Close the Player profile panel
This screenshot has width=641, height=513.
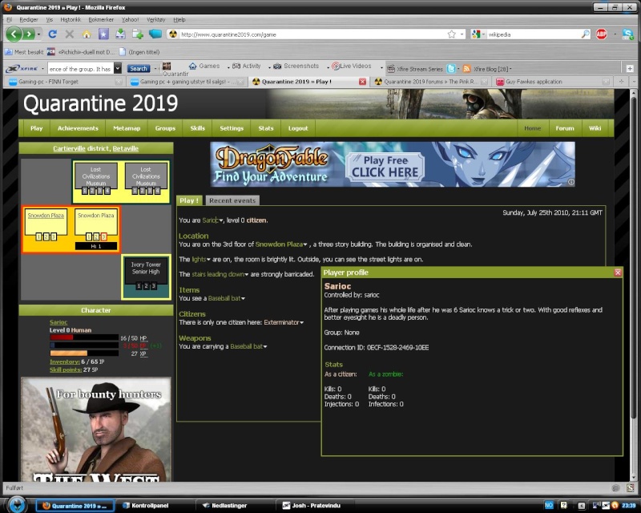618,273
